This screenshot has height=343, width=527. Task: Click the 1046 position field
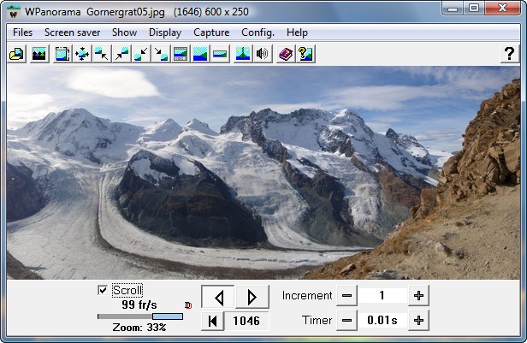pos(246,321)
